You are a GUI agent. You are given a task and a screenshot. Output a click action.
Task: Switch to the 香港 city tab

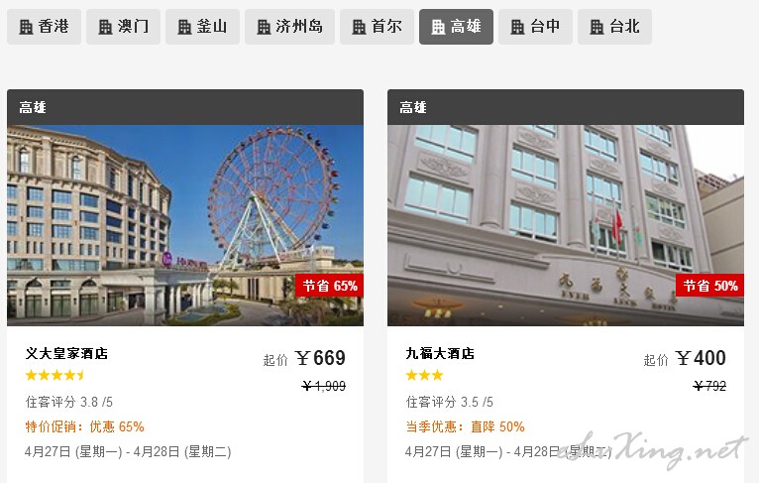(44, 27)
